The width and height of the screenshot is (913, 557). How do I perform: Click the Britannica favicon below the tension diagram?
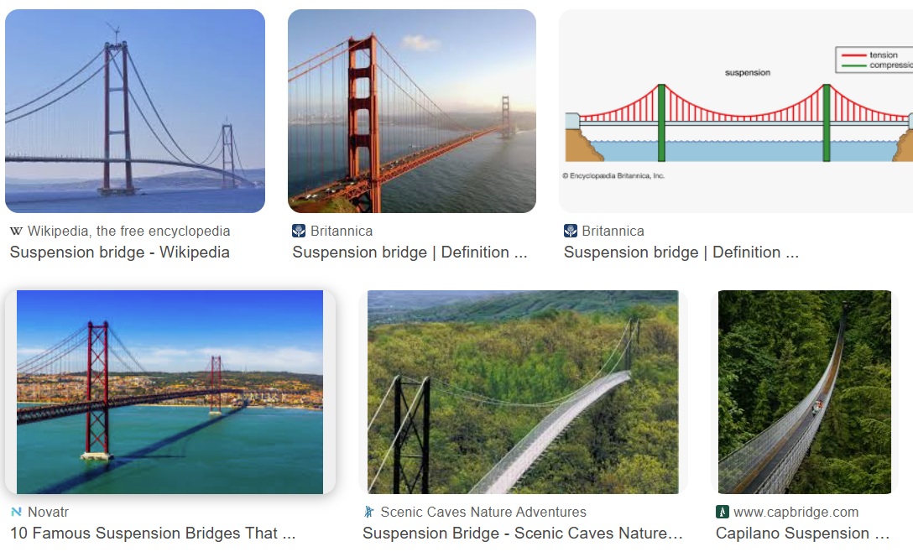click(x=571, y=231)
